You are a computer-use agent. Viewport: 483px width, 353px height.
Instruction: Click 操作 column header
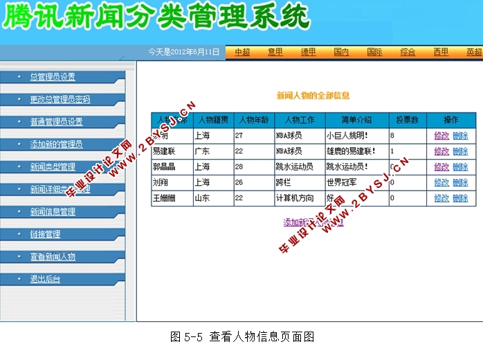(x=451, y=120)
